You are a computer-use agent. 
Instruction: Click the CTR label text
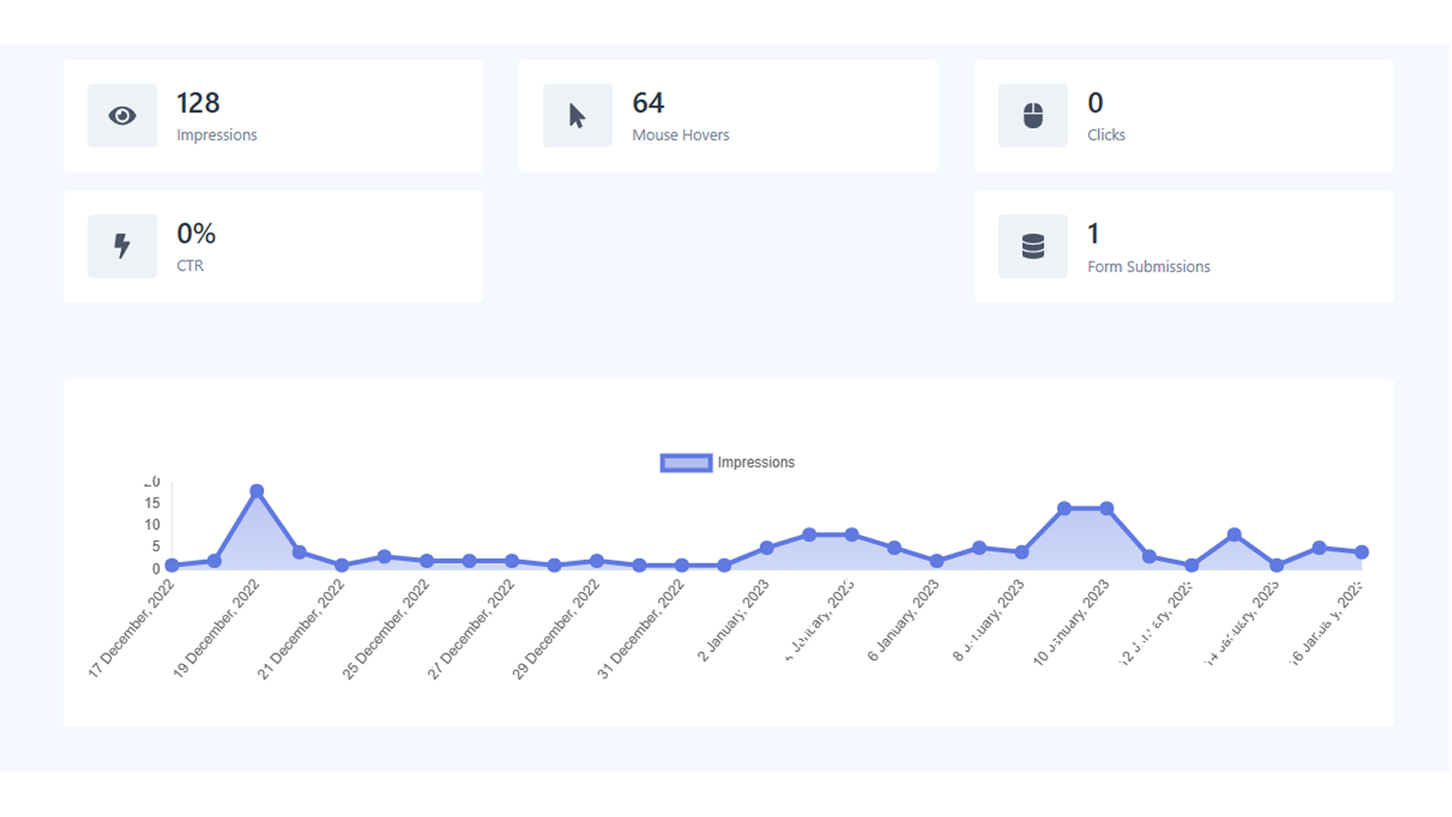click(x=190, y=266)
